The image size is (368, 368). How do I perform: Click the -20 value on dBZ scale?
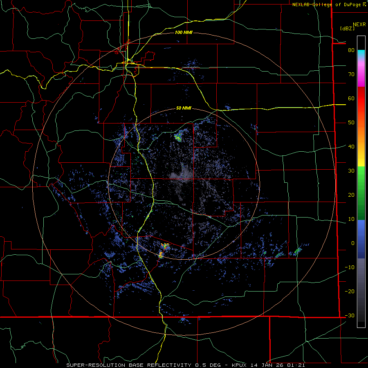350,291
